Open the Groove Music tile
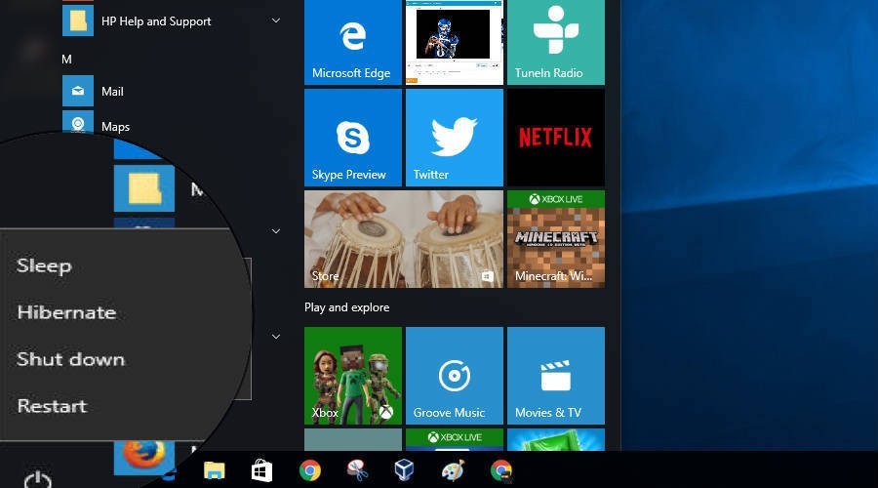This screenshot has height=488, width=878. coord(454,376)
